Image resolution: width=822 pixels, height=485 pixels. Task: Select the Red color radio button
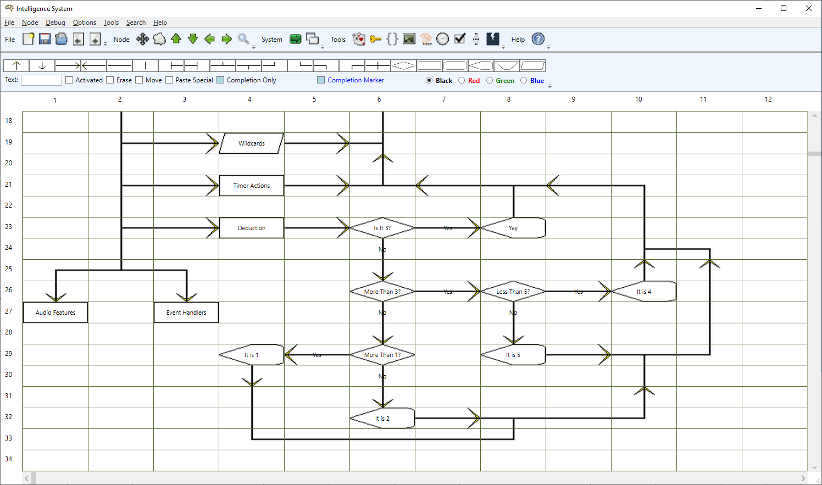(x=462, y=80)
